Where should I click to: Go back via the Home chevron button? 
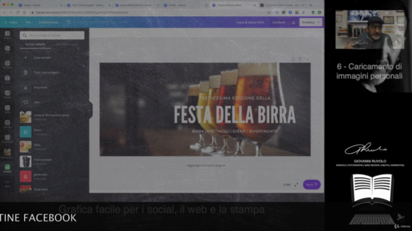pos(11,22)
